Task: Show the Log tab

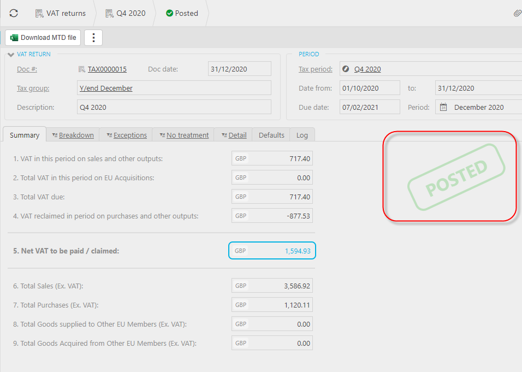Action: pos(302,135)
